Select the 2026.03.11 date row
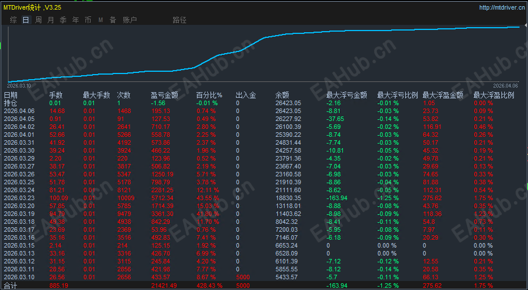The width and height of the screenshot is (528, 290). 20,269
